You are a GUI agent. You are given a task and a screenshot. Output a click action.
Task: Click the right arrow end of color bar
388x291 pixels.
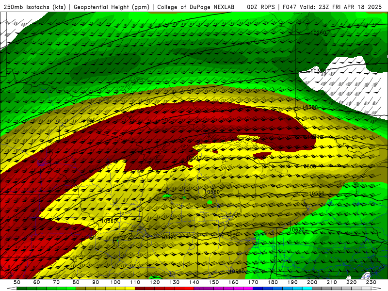click(376, 289)
